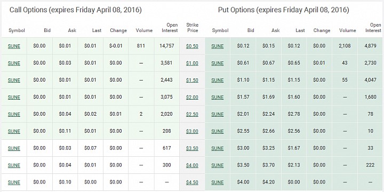This screenshot has height=192, width=384.
Task: Click the put last price $2.78
Action: [x=294, y=114]
